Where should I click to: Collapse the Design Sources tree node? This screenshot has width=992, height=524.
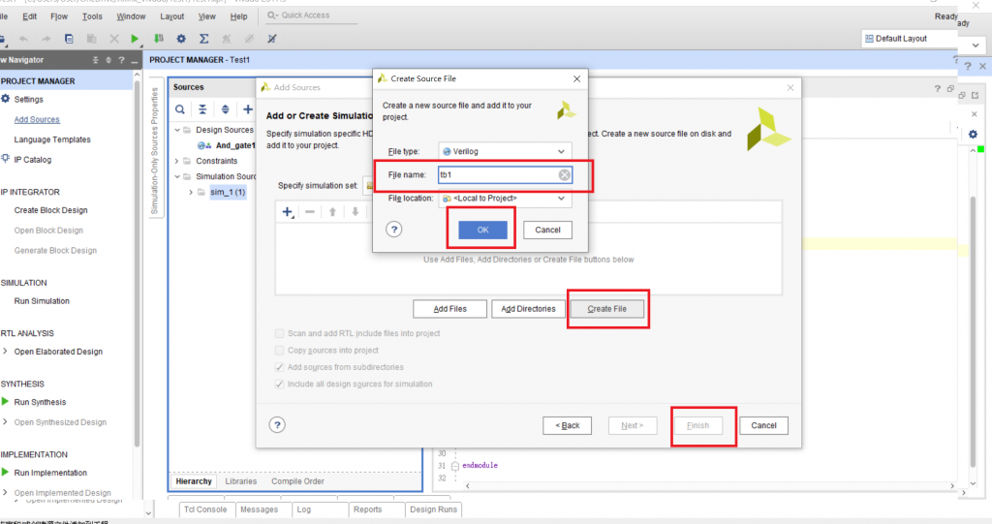click(178, 130)
